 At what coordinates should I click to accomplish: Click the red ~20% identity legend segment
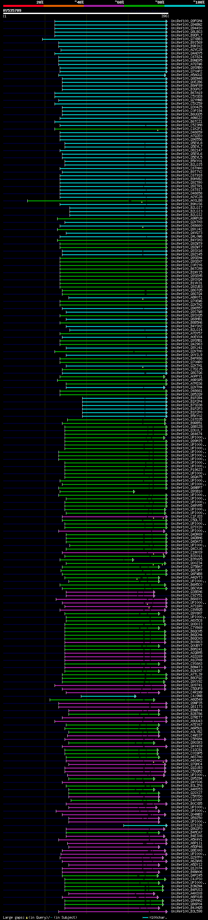23,6
